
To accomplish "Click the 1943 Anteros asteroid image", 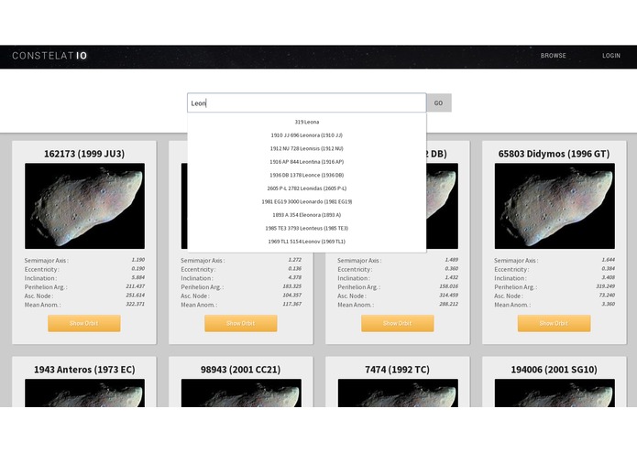I will (x=84, y=393).
